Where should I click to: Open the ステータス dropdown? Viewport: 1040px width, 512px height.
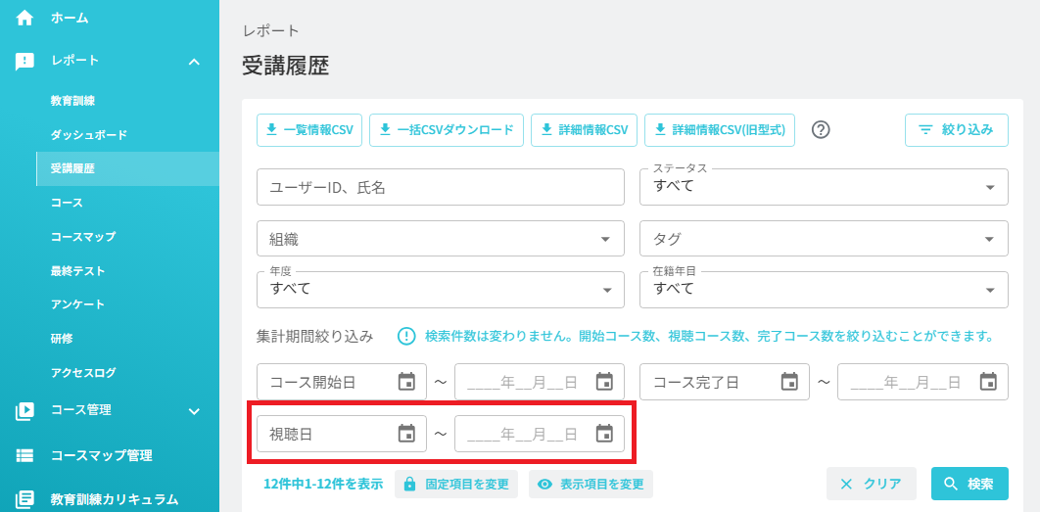824,187
